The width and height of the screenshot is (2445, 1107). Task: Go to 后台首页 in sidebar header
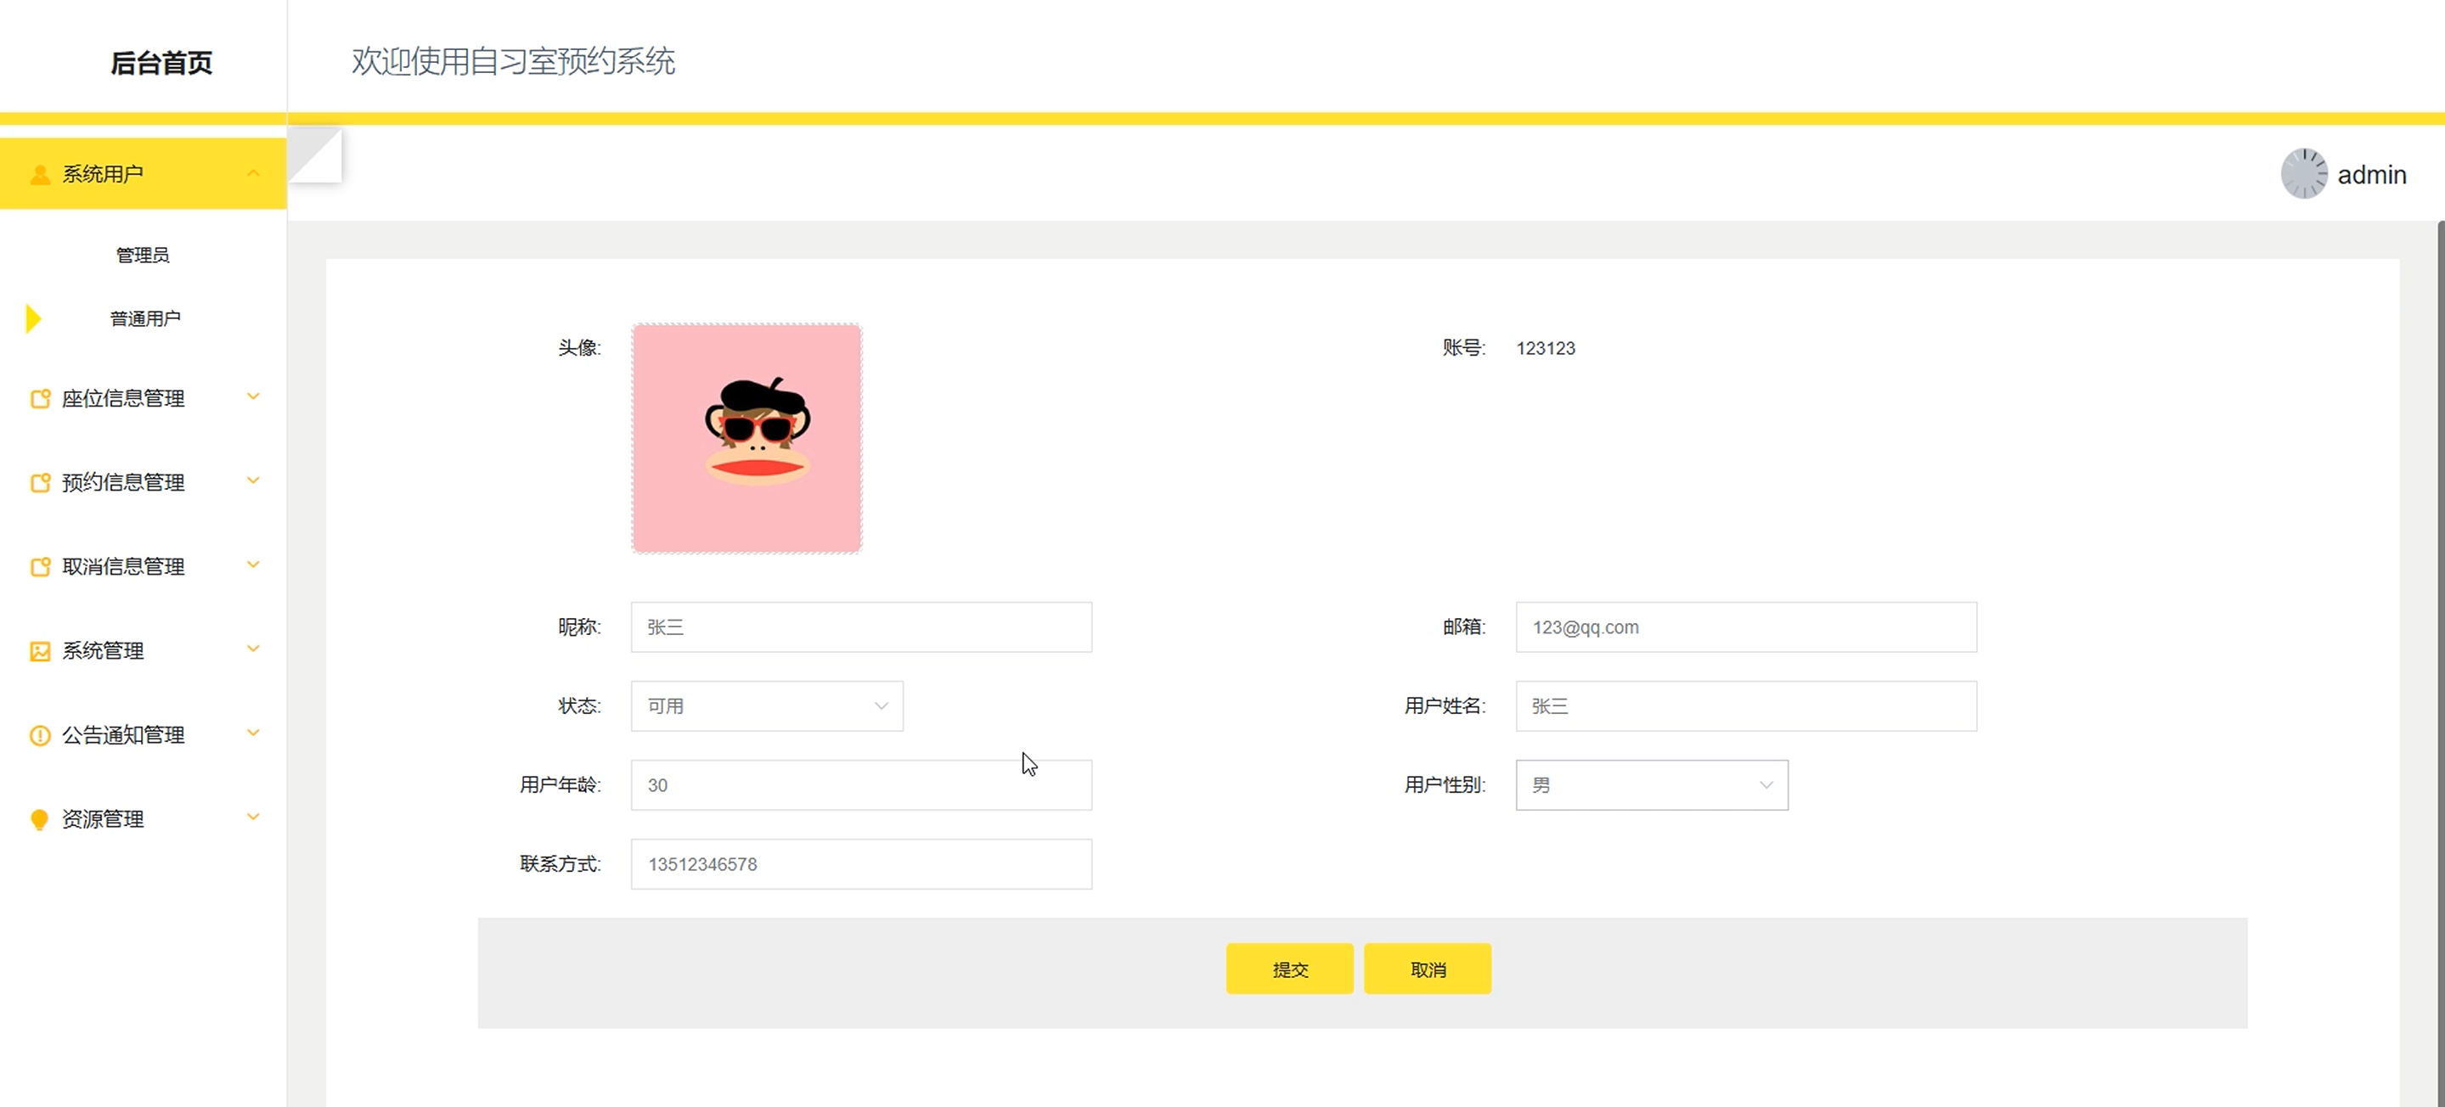coord(161,63)
